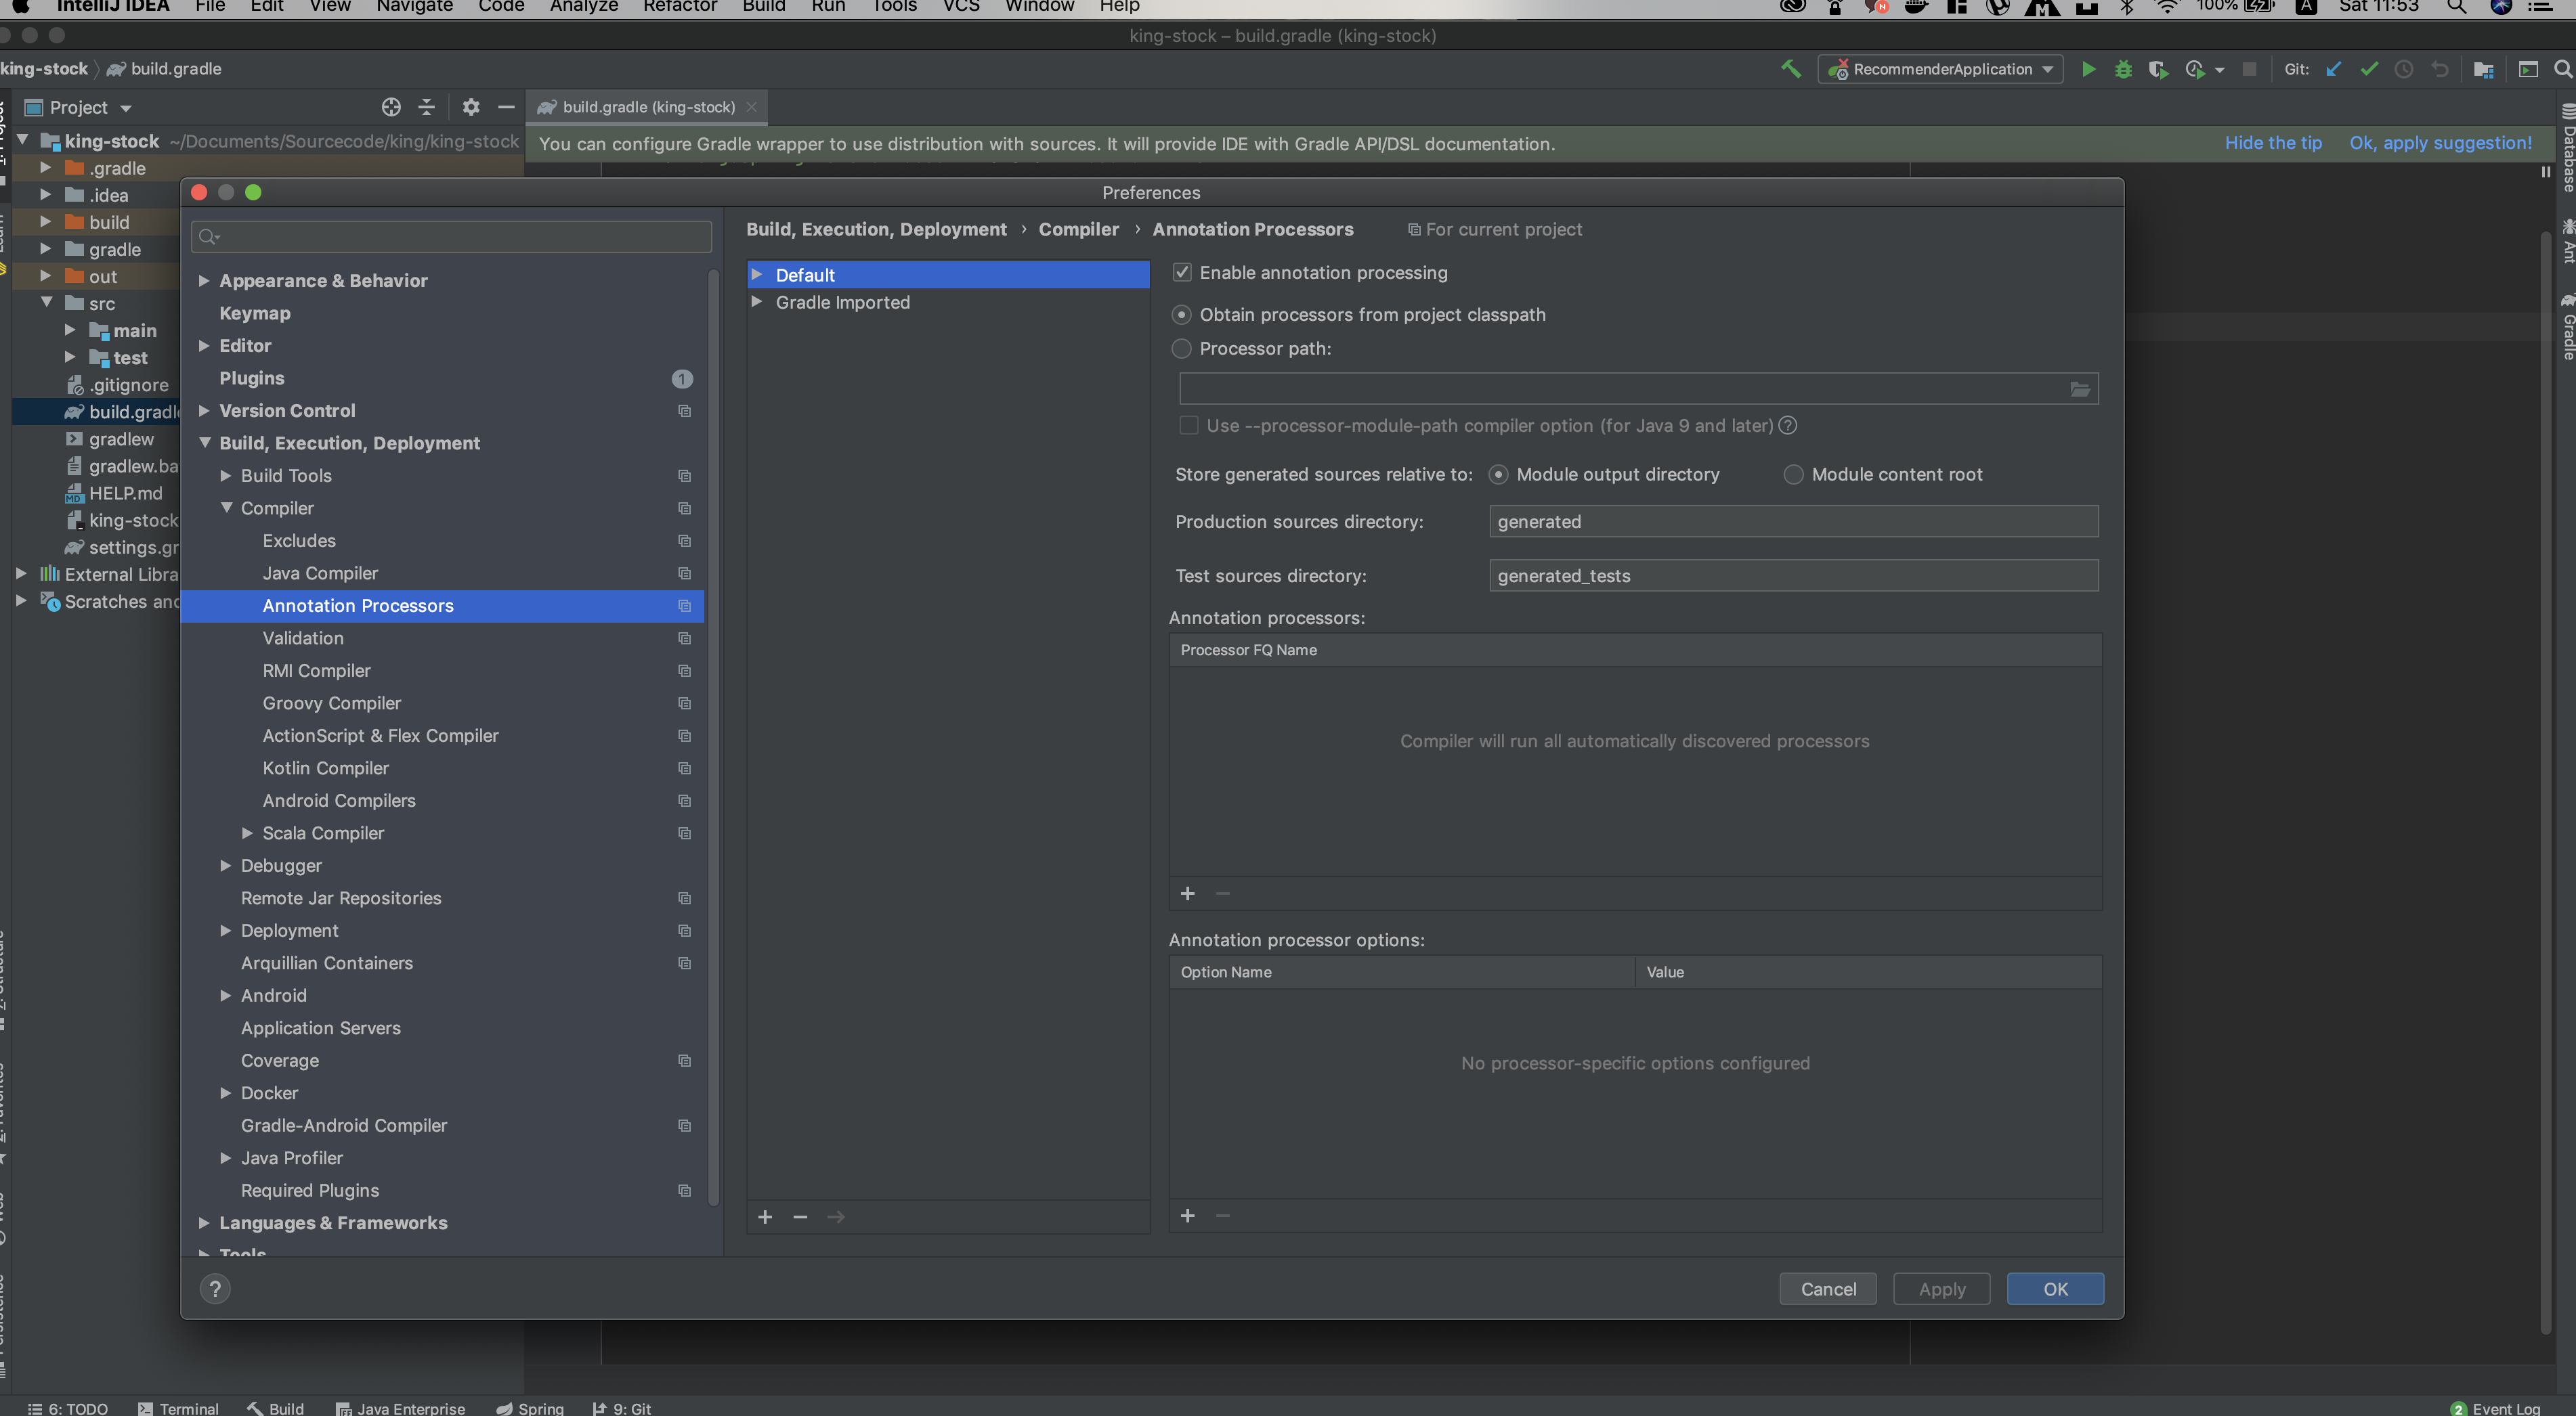The width and height of the screenshot is (2576, 1416).
Task: Uncheck Enable annotation processing
Action: 1182,273
